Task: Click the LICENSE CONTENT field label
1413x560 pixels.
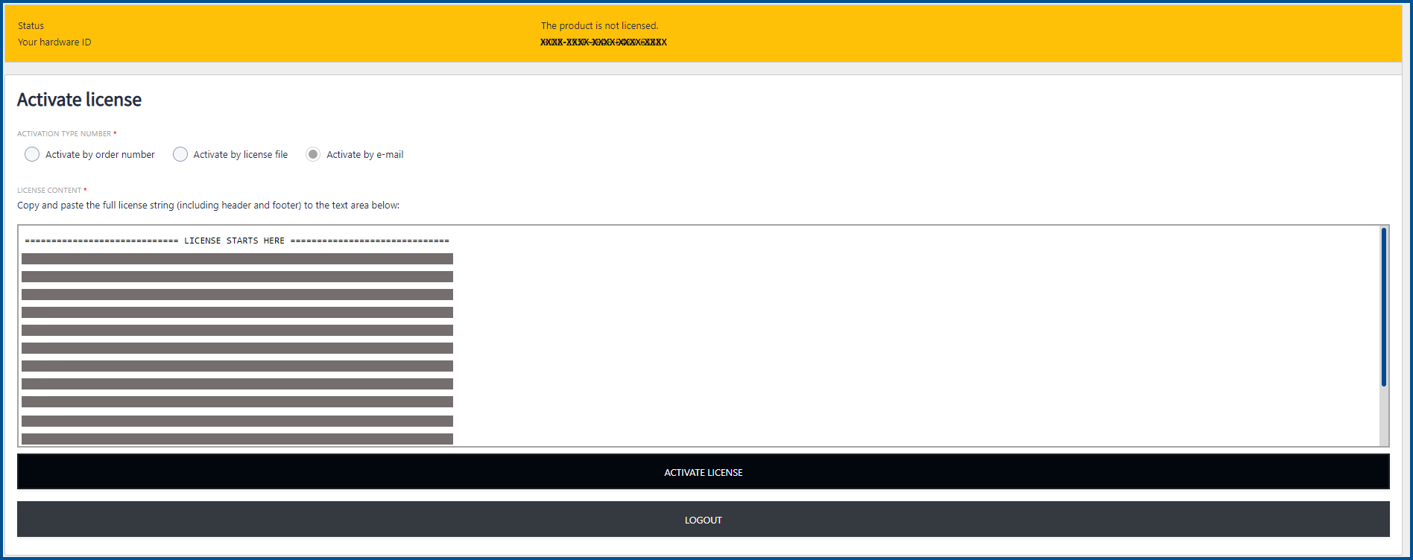Action: 49,191
